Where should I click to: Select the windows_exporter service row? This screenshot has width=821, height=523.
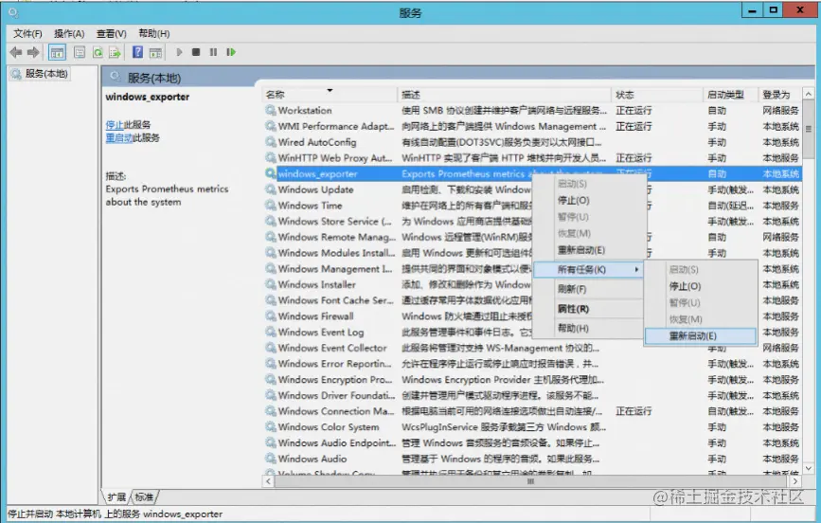531,173
